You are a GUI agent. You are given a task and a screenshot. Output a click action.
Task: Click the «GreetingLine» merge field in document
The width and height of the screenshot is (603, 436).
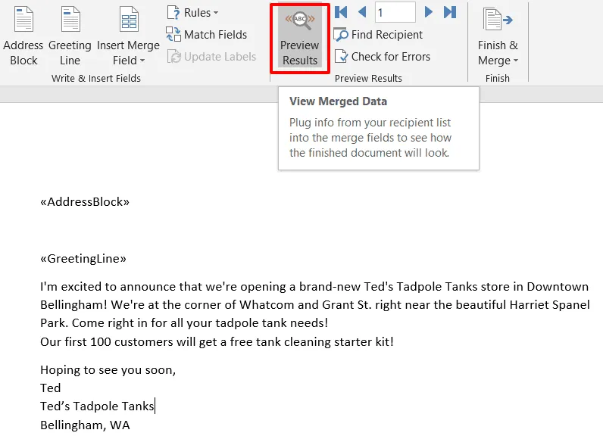[83, 259]
